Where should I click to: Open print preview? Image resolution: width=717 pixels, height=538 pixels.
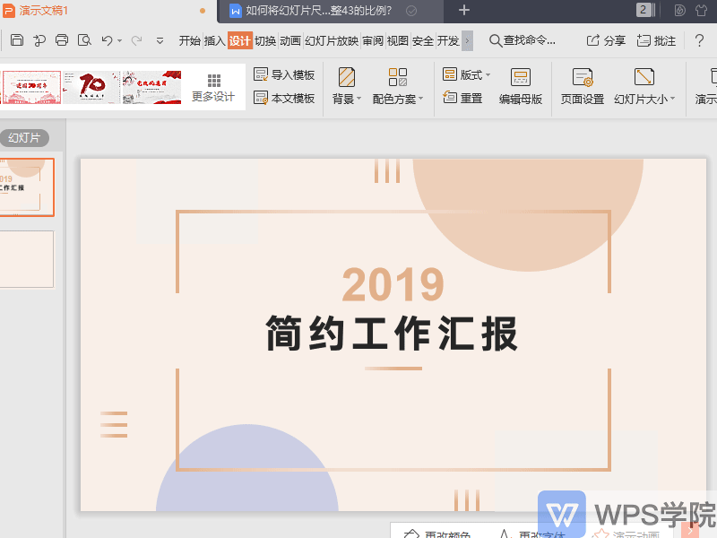click(x=83, y=40)
